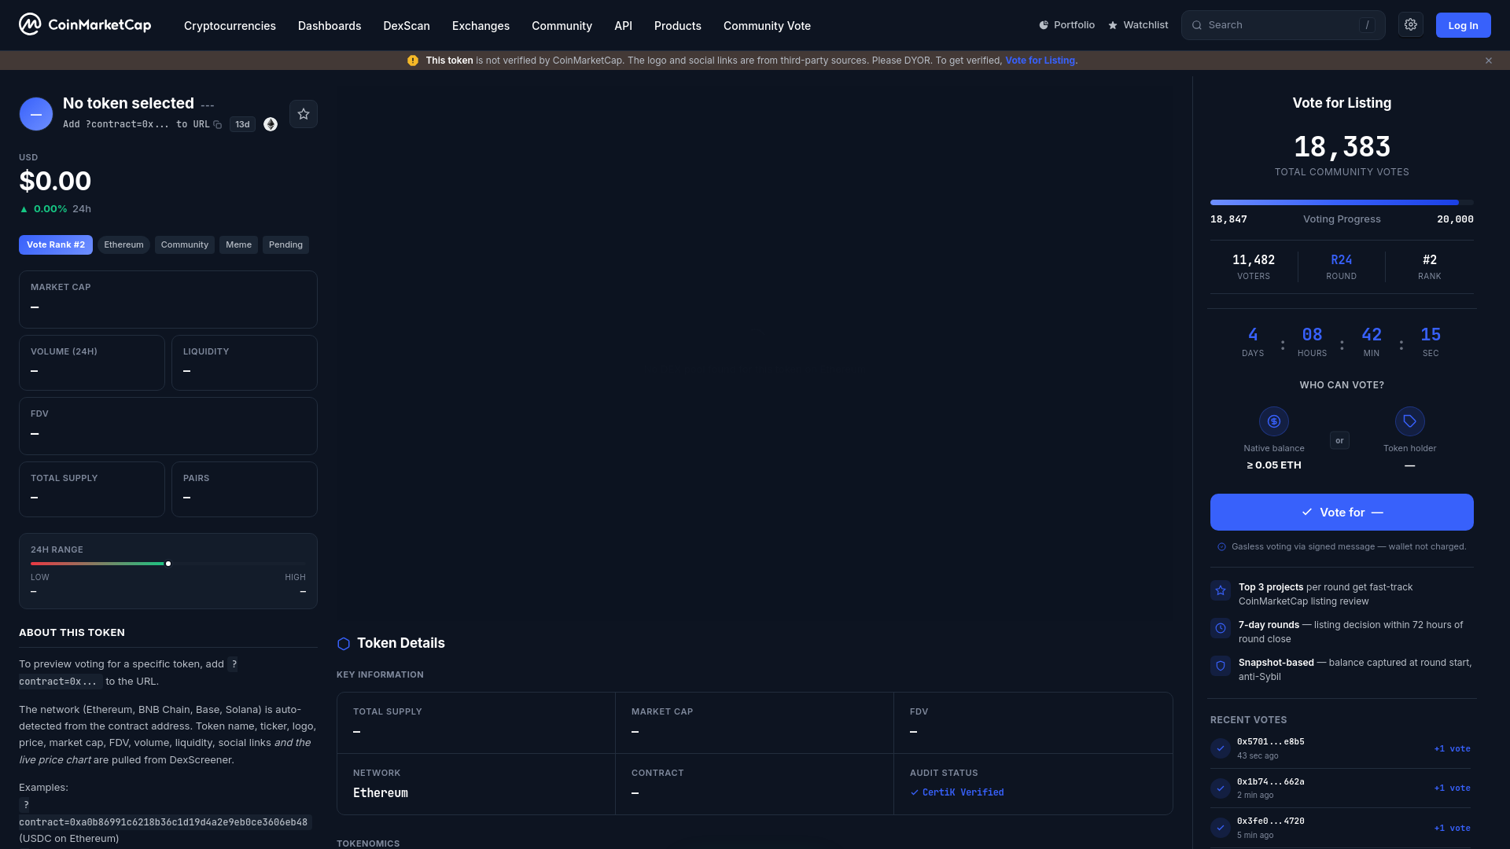Image resolution: width=1510 pixels, height=849 pixels.
Task: Click the R24 round value
Action: coord(1342,260)
